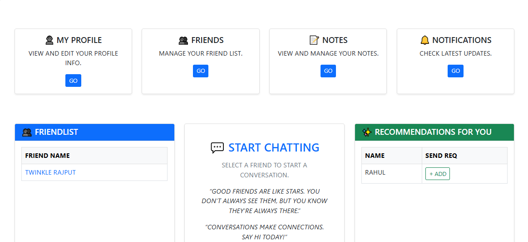Click the chat bubble icon beside Start Chatting
This screenshot has height=242, width=528.
point(217,147)
